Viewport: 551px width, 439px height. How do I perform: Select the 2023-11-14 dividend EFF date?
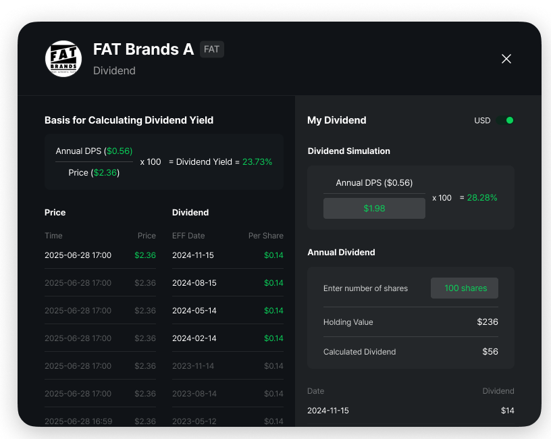[193, 366]
